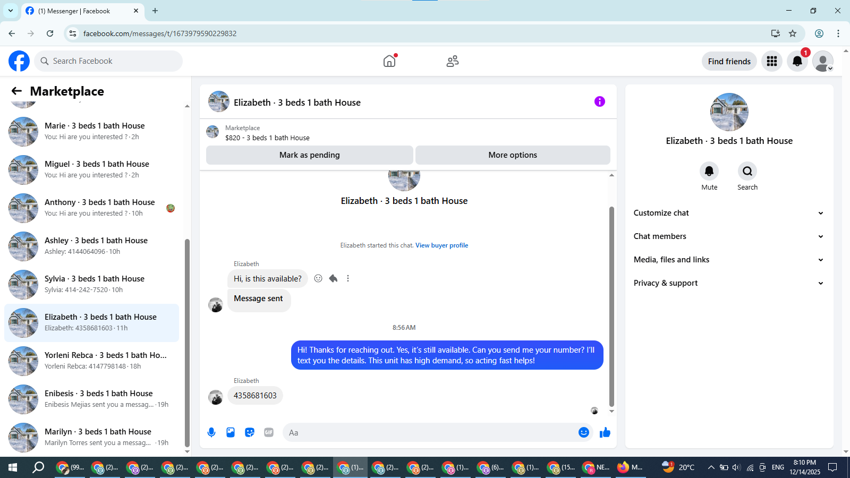The width and height of the screenshot is (850, 478).
Task: View site information icon in address bar
Action: click(73, 33)
